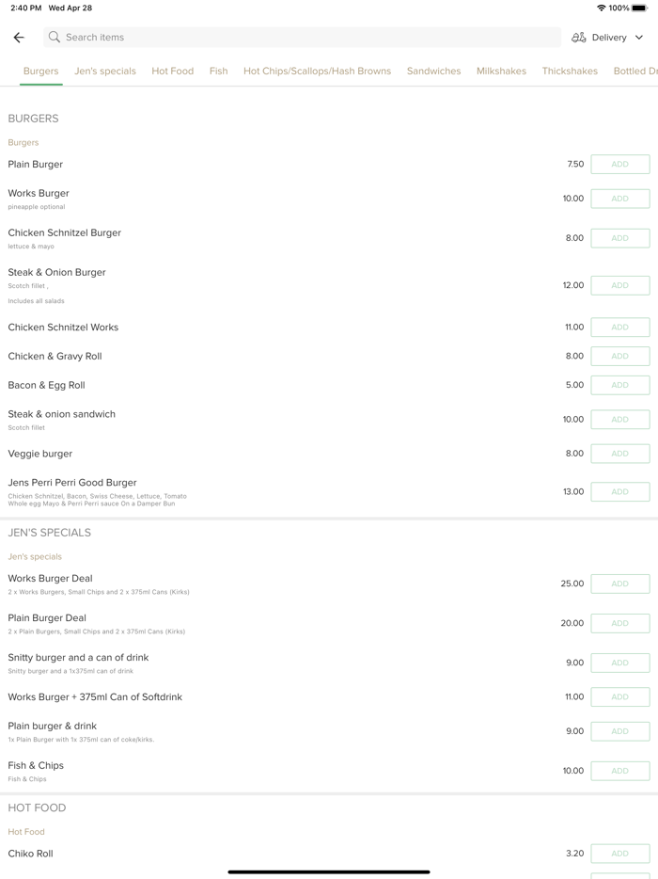
Task: Add Steak & Onion Burger
Action: (619, 285)
